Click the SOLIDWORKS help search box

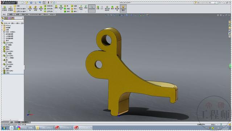click(x=206, y=3)
